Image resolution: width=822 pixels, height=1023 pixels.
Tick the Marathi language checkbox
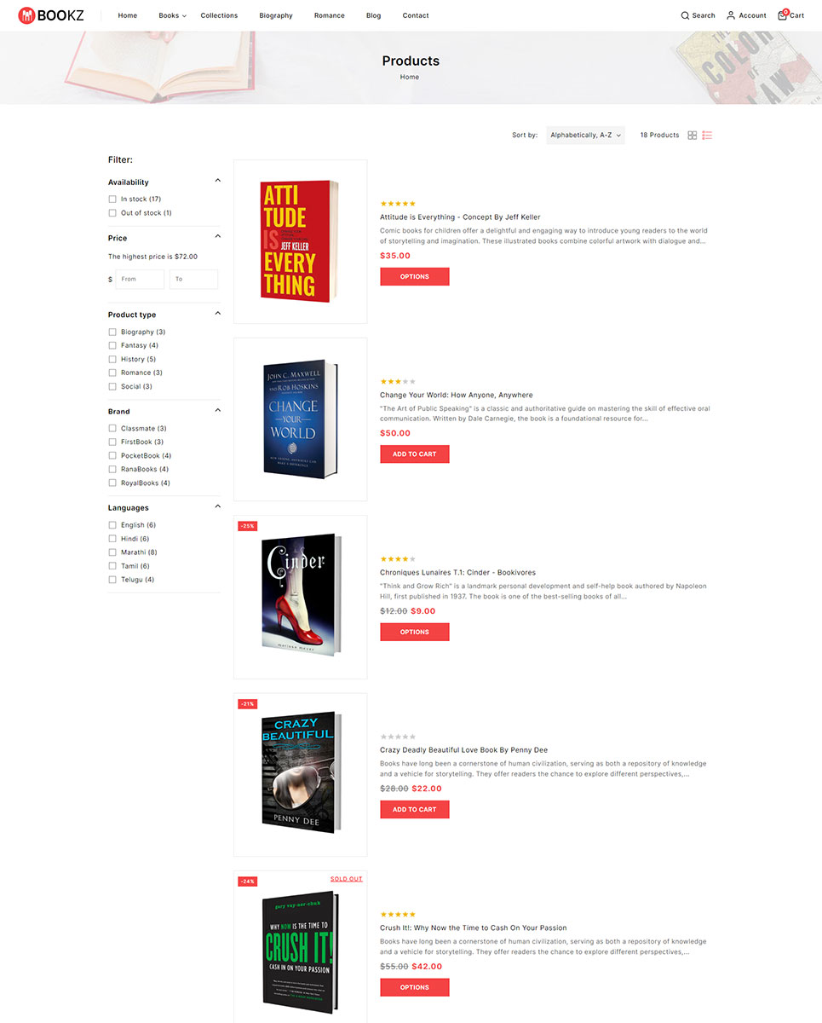tap(112, 552)
